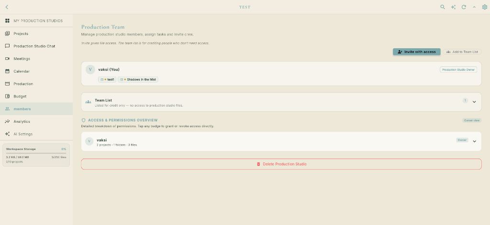The height and width of the screenshot is (225, 490).
Task: Open AI sparkle assistant in top bar
Action: (453, 7)
